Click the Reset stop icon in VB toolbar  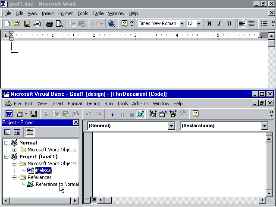coord(132,115)
